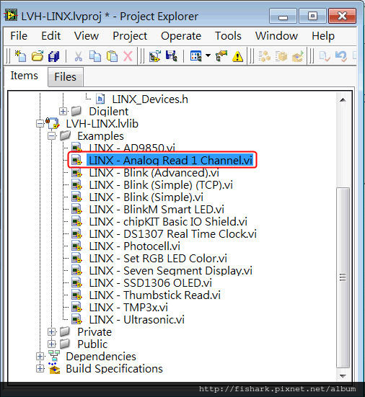Select LINX - Analog Read 1 Channel.vi
The height and width of the screenshot is (397, 365).
pyautogui.click(x=170, y=160)
